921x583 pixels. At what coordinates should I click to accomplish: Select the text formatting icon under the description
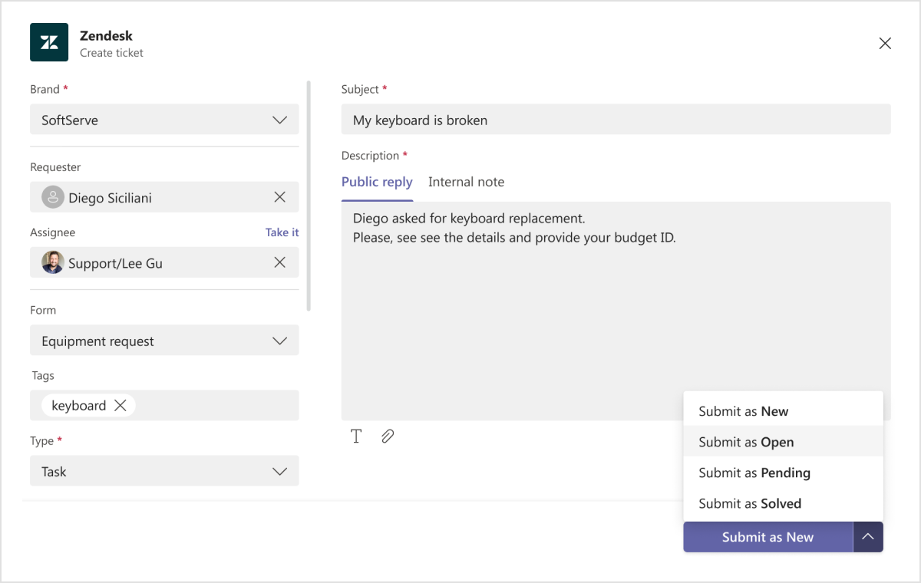[x=356, y=436]
